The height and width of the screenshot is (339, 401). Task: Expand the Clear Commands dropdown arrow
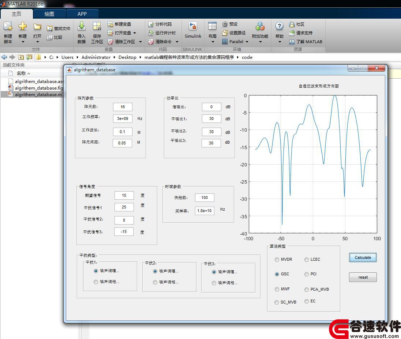tap(177, 42)
